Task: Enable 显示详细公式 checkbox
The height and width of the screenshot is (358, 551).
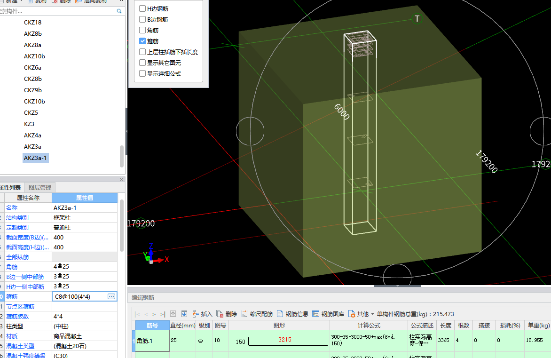Action: point(142,73)
